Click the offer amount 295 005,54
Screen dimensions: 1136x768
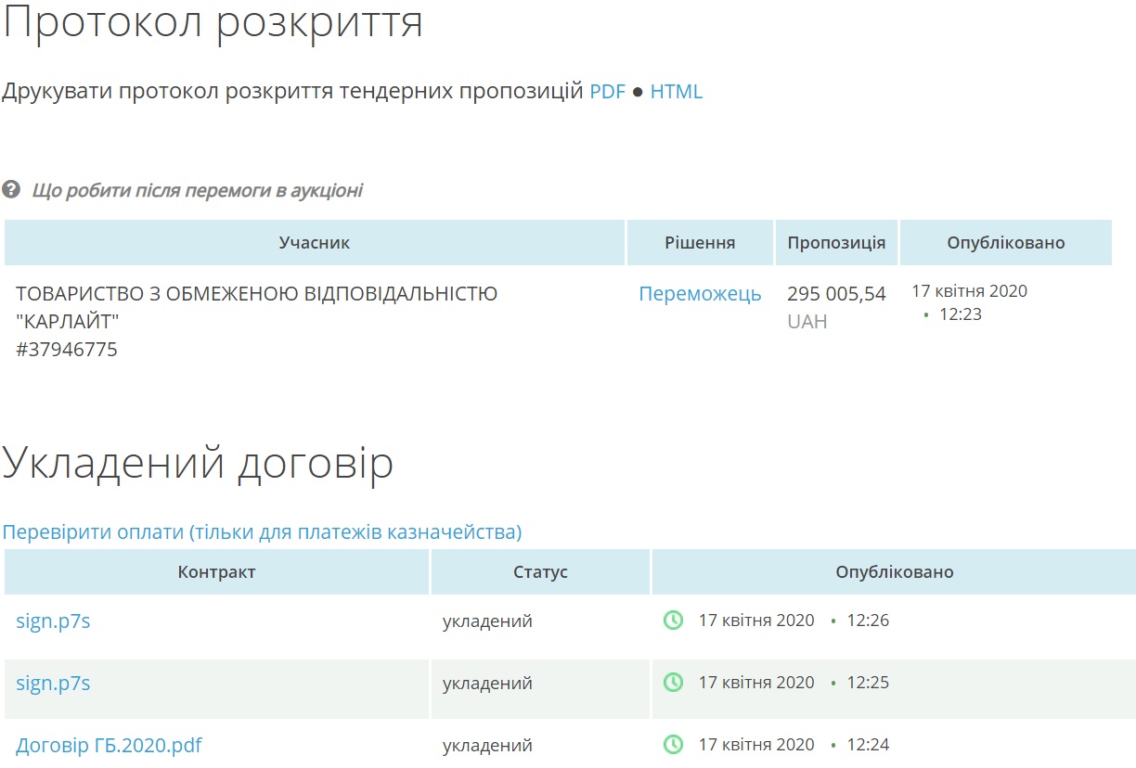[x=836, y=293]
